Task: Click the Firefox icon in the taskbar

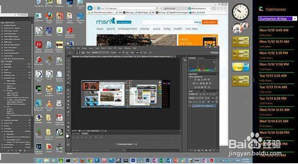Action: coord(82,160)
